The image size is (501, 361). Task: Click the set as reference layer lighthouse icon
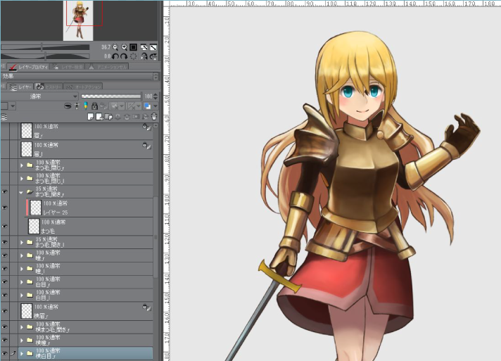(77, 106)
